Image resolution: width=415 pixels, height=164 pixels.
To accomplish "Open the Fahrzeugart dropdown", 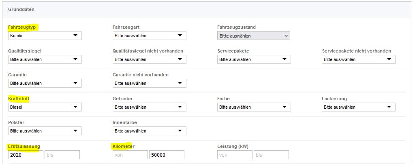I will tap(149, 36).
